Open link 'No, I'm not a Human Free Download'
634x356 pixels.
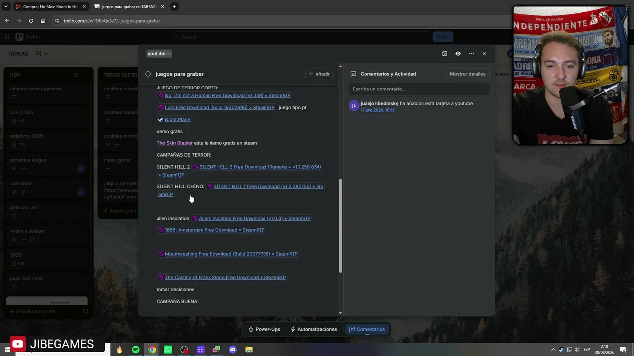pyautogui.click(x=224, y=95)
